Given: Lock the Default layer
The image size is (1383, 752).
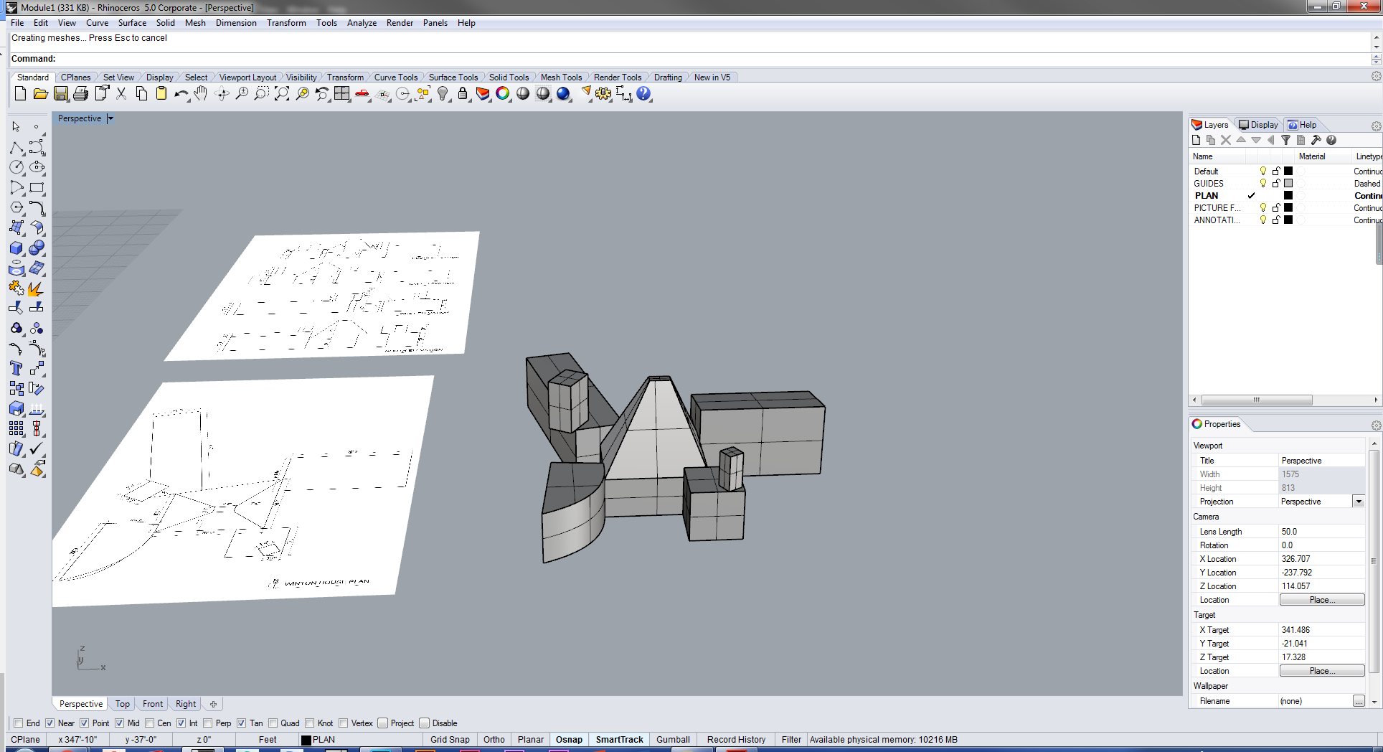Looking at the screenshot, I should (x=1275, y=171).
